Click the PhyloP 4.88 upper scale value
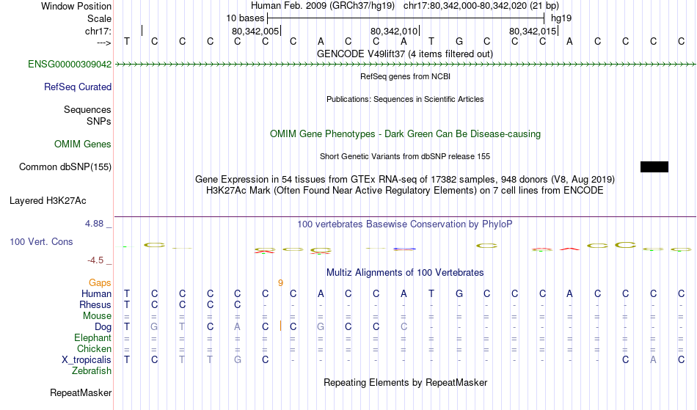Viewport: 697px width, 410px height. (x=94, y=224)
